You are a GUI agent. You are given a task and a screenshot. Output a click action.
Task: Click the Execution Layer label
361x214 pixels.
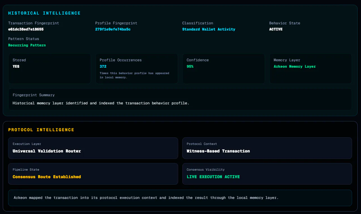tap(27, 144)
